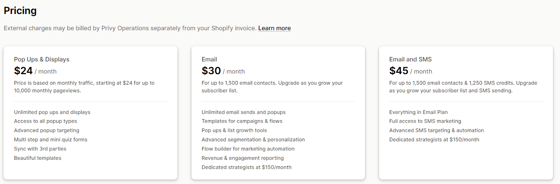Click the $30 / month price
This screenshot has height=184, width=560.
point(223,71)
